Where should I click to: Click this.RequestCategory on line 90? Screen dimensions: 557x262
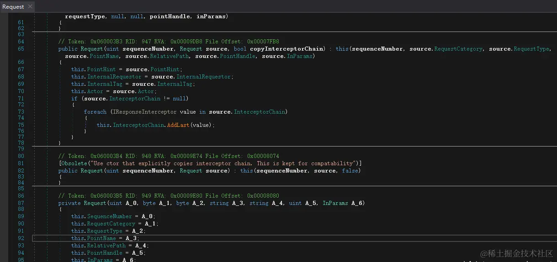click(x=103, y=224)
